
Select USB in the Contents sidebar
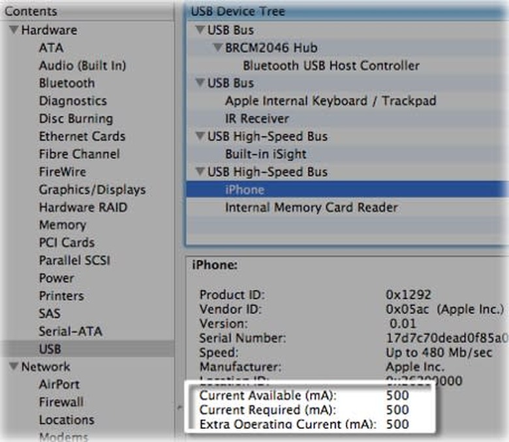[50, 349]
